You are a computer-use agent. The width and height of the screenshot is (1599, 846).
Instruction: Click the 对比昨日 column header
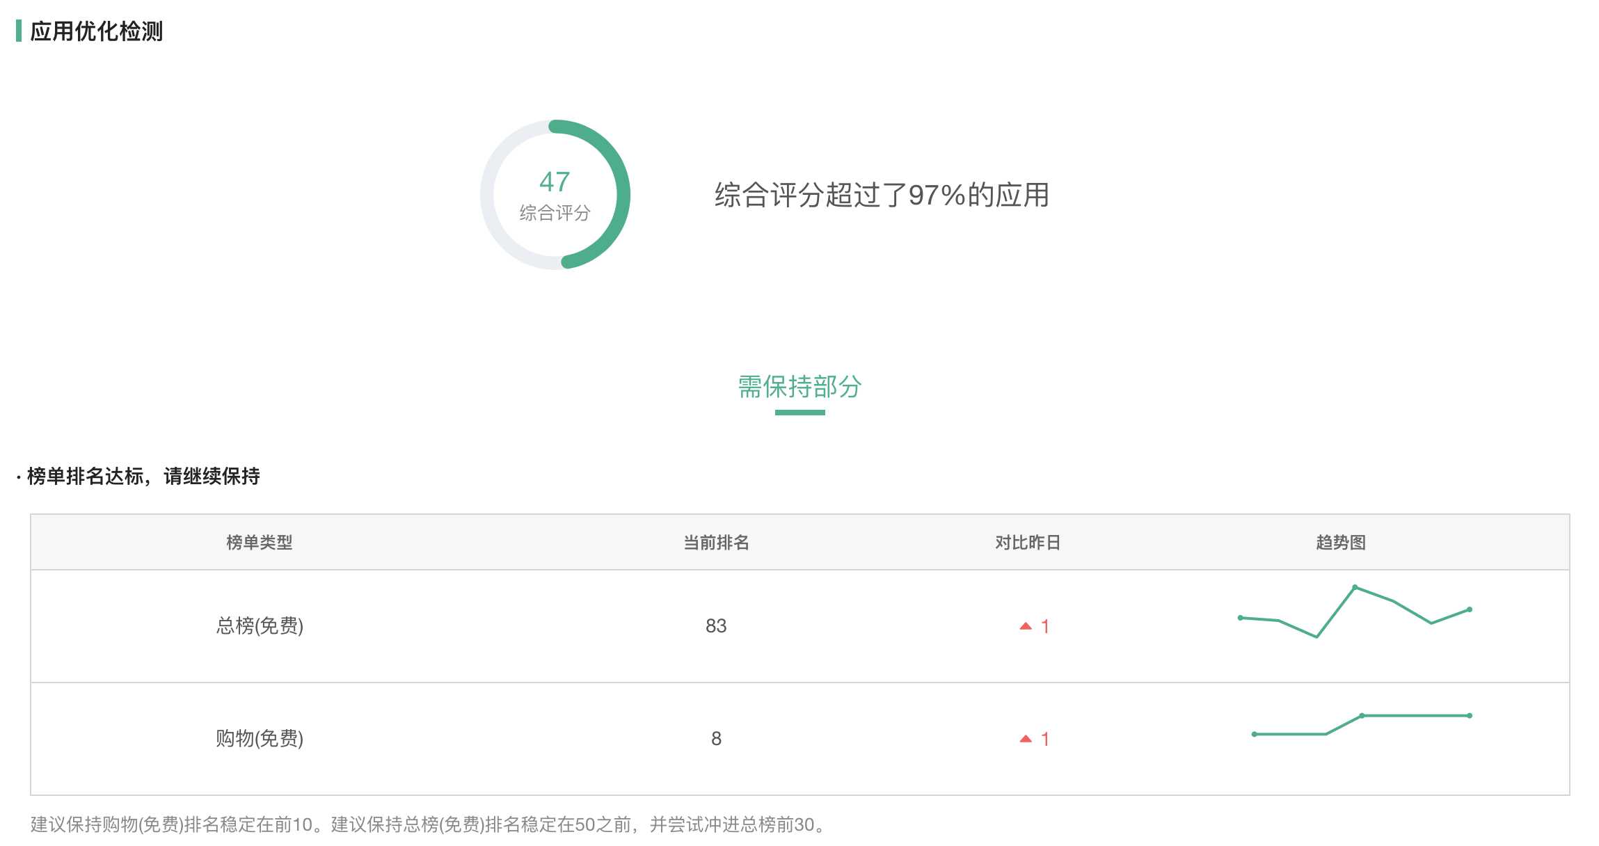(1028, 543)
